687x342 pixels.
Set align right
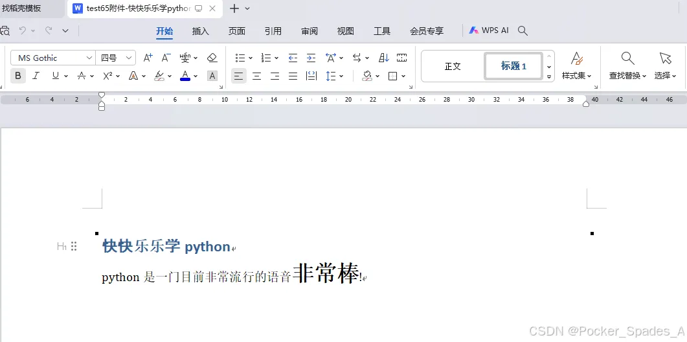tap(275, 76)
